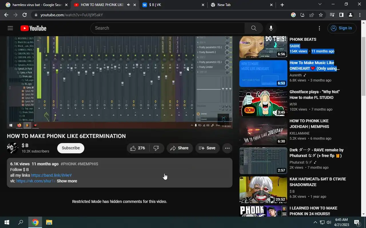Screen dimensions: 366x228
Task: Bookmark this page with star icon
Action: coord(321,15)
